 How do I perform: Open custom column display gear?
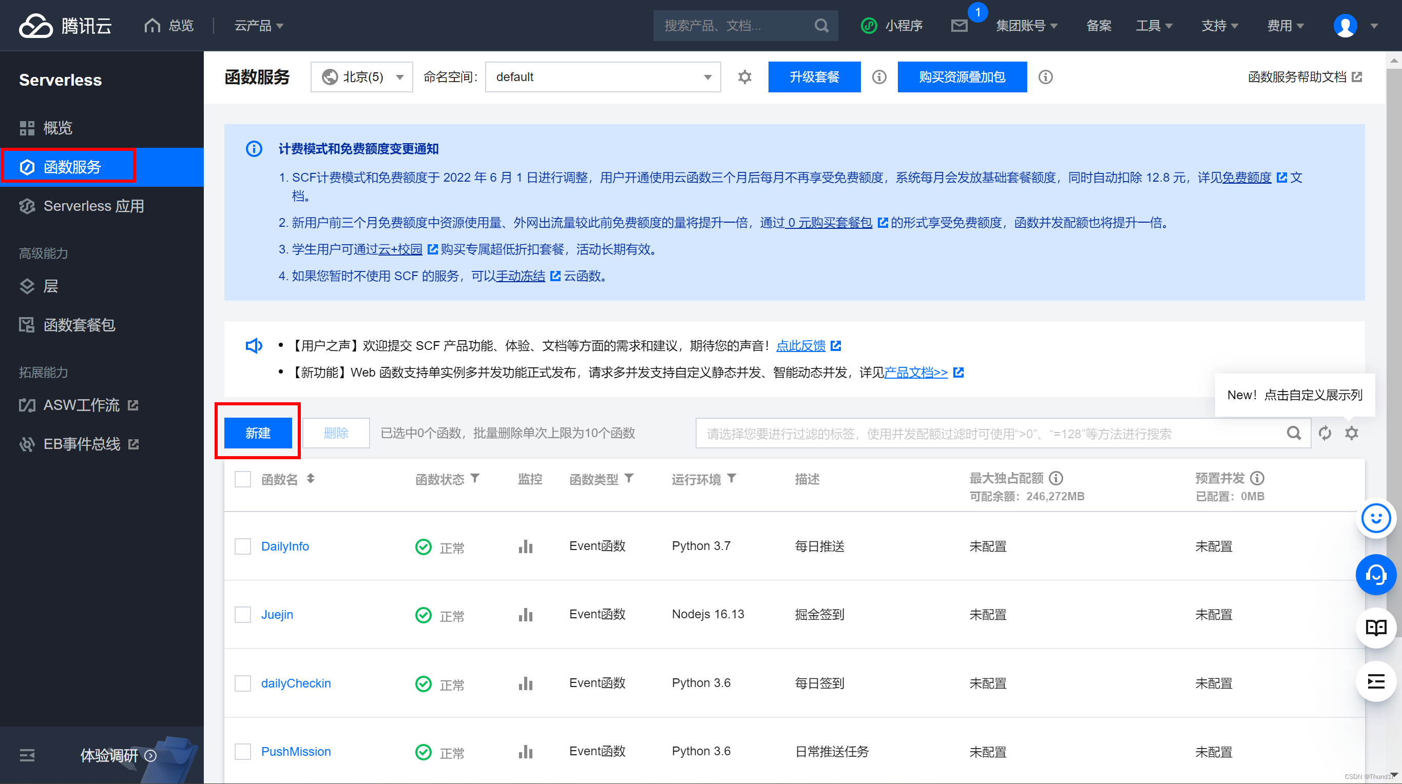[x=1351, y=433]
